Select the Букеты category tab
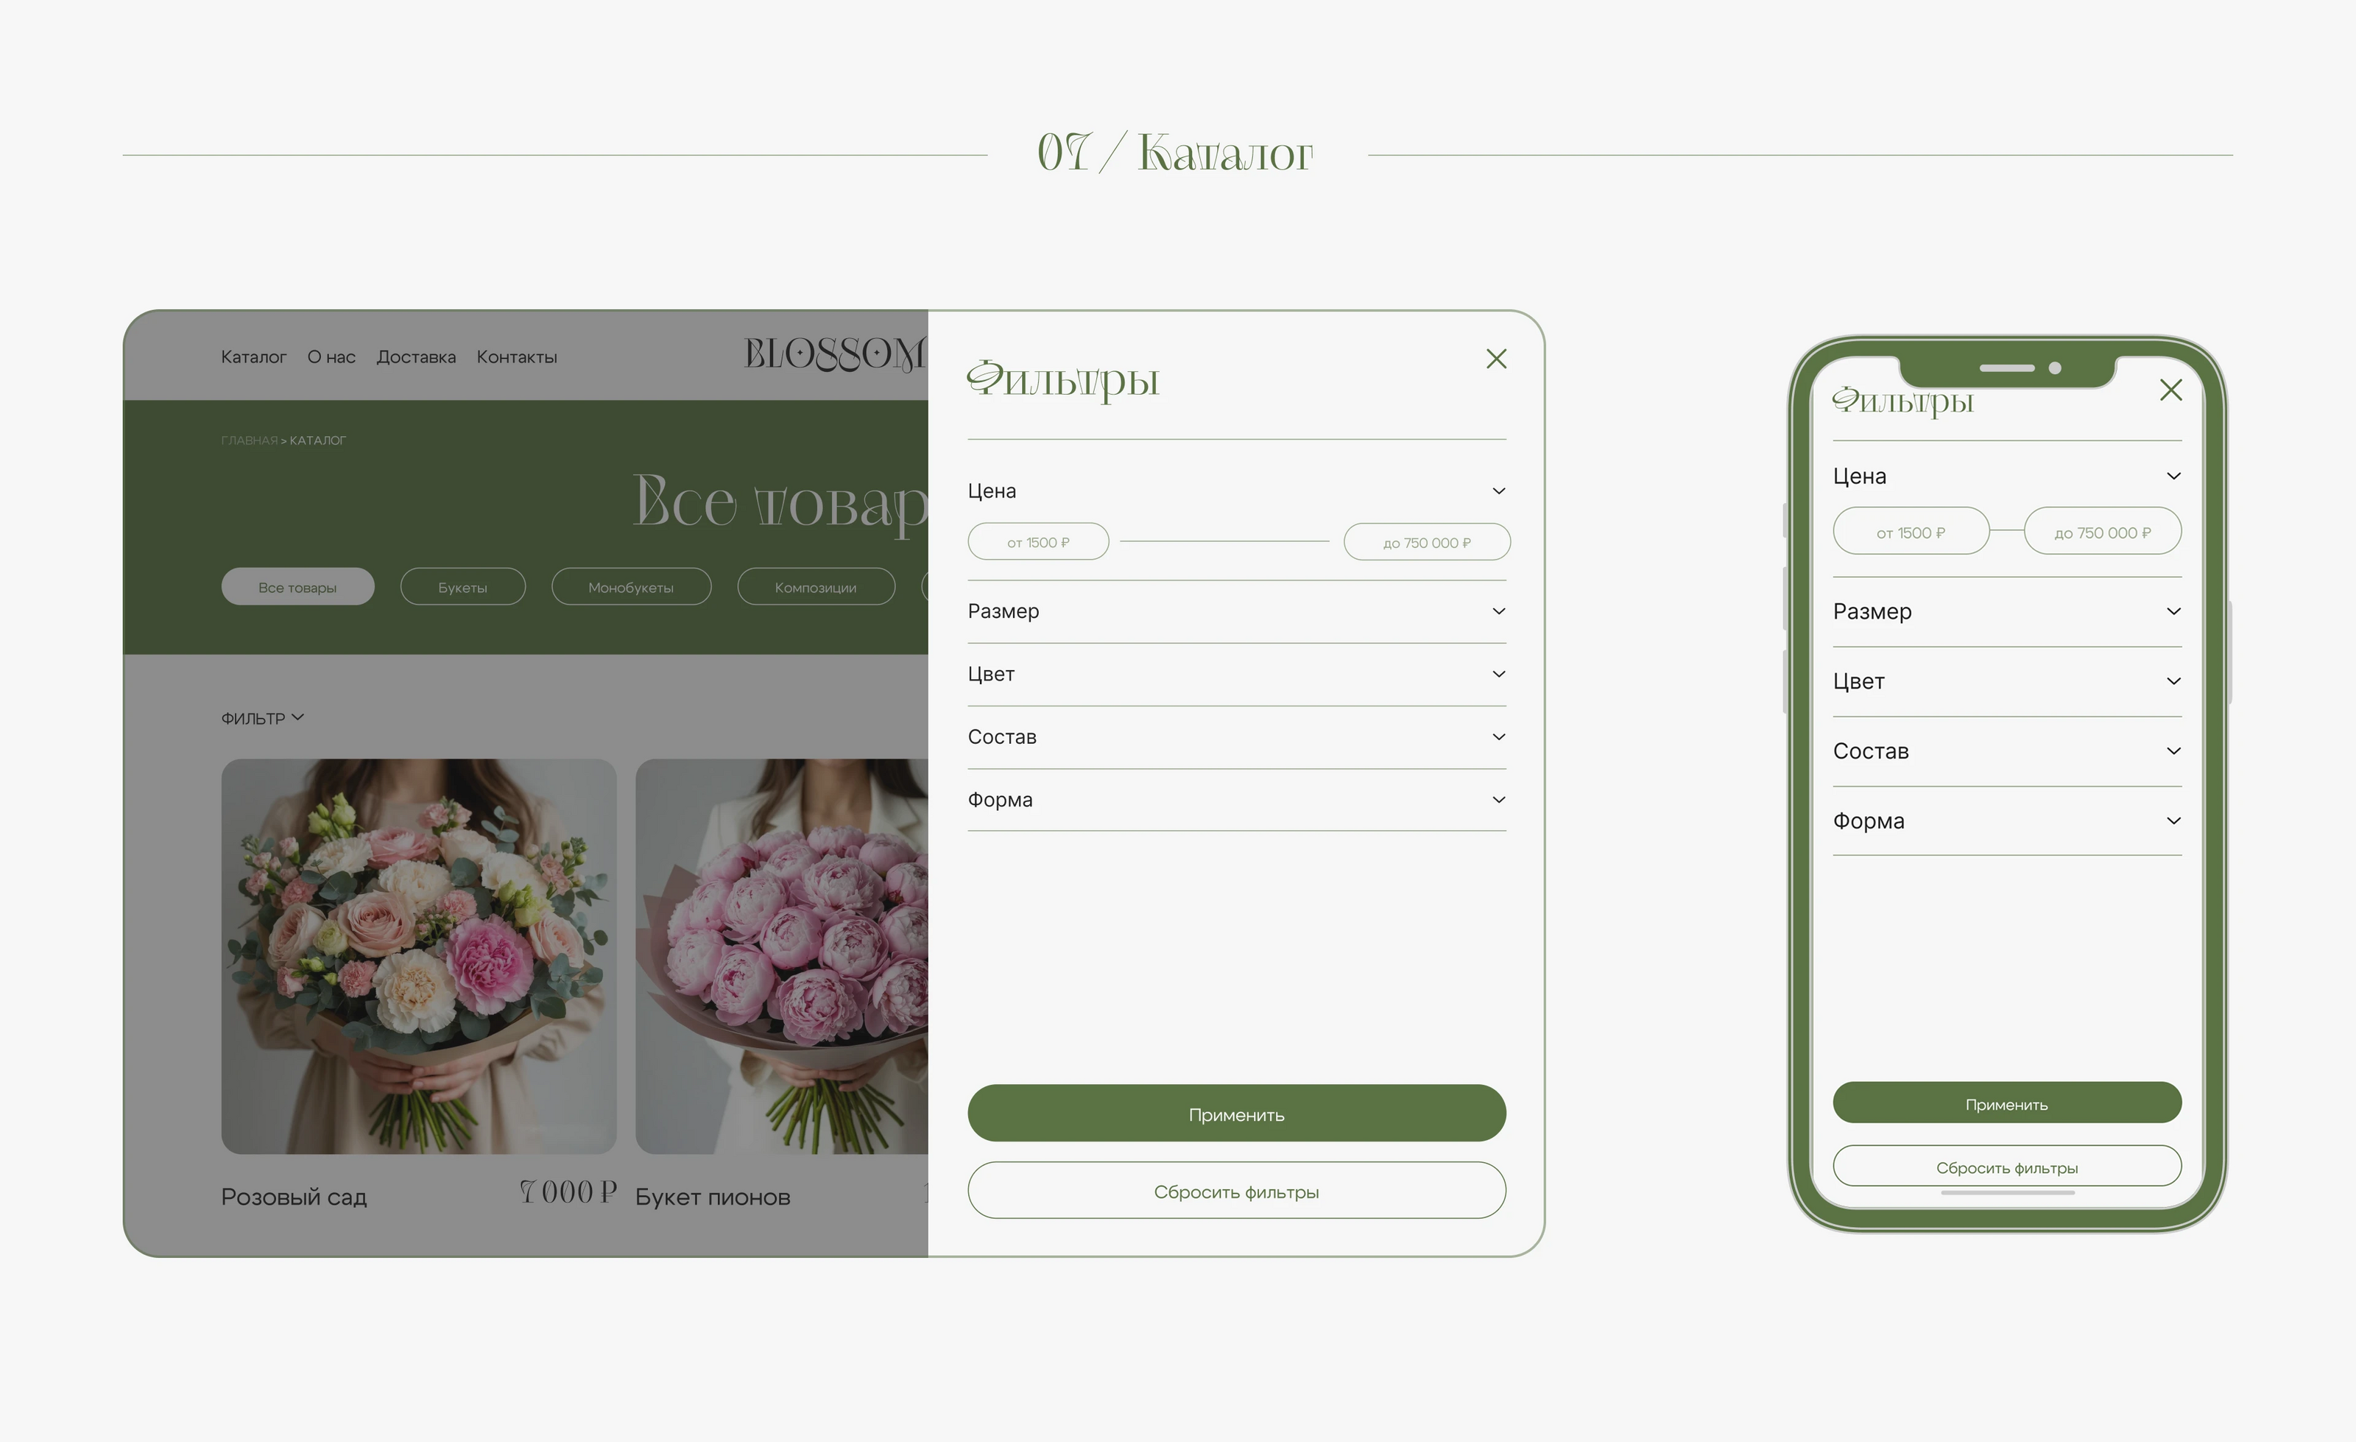Viewport: 2356px width, 1442px height. [x=463, y=587]
